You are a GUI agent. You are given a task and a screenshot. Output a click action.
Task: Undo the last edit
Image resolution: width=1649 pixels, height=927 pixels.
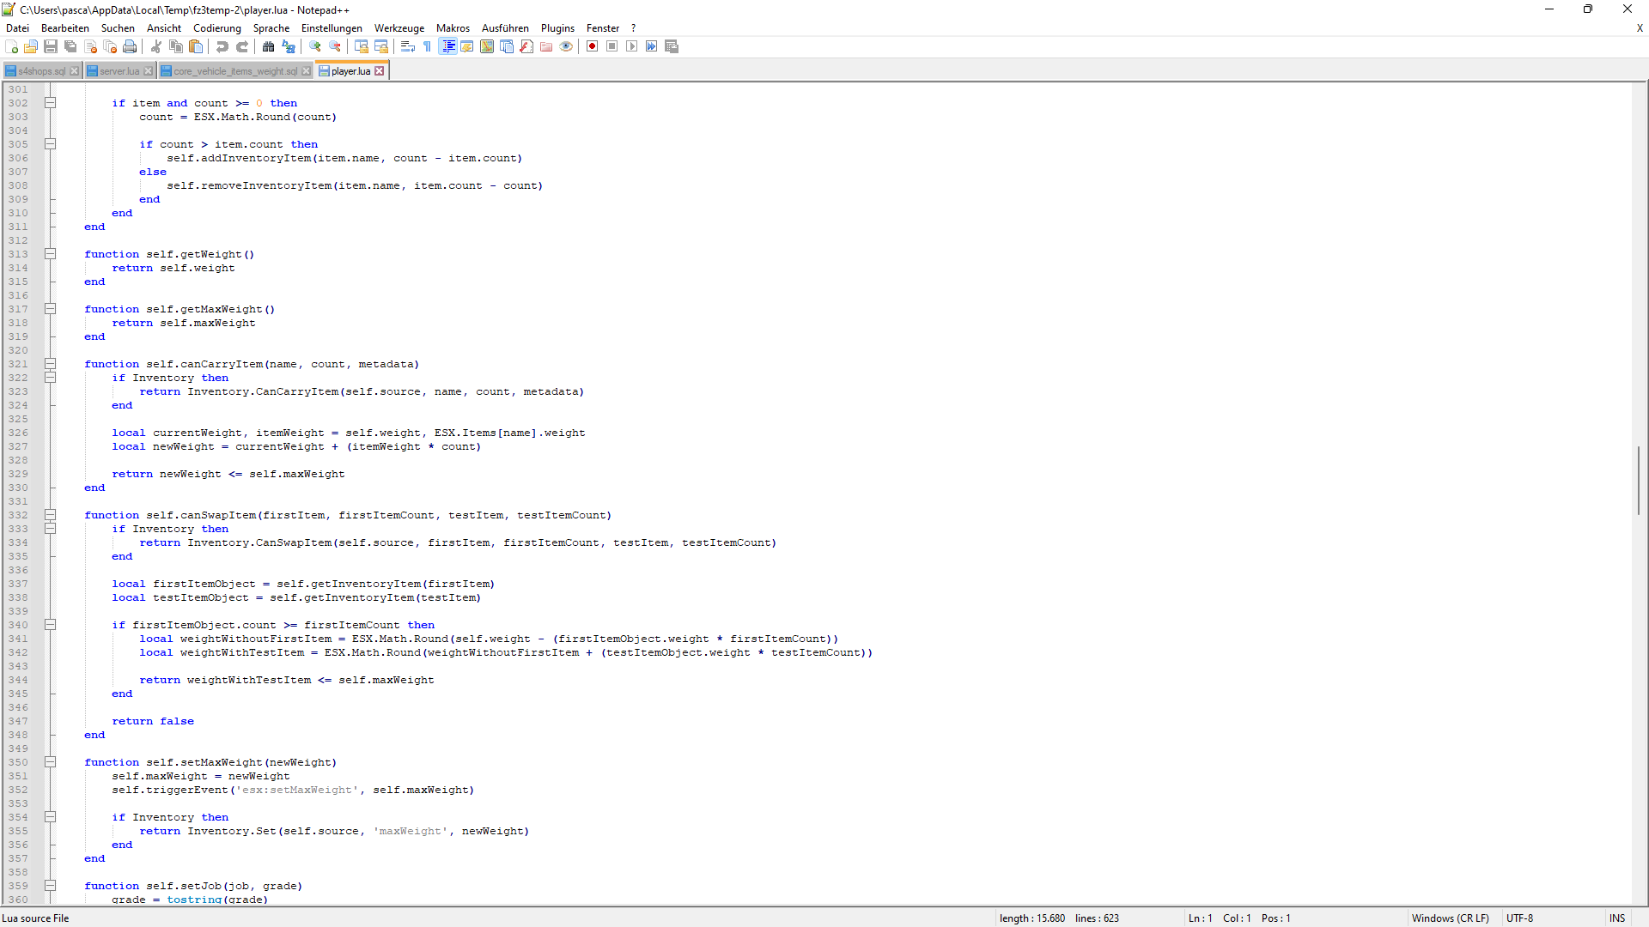pos(222,46)
